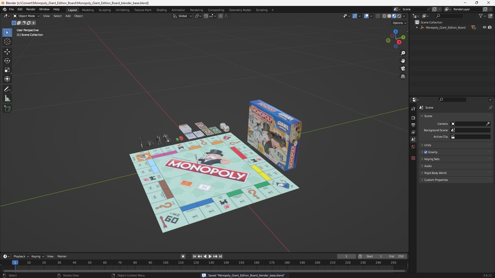
Task: Expand the Keying Sets panel
Action: click(456, 159)
